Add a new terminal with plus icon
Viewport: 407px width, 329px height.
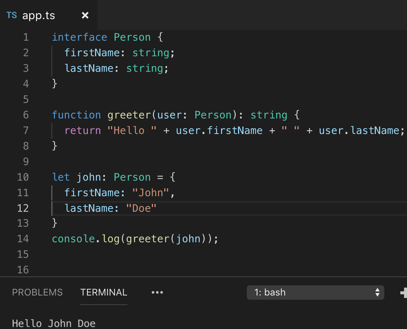(x=404, y=293)
